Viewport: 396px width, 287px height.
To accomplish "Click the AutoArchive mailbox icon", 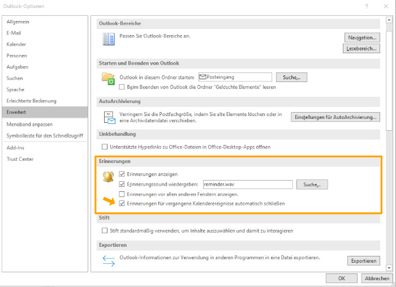I will point(109,117).
